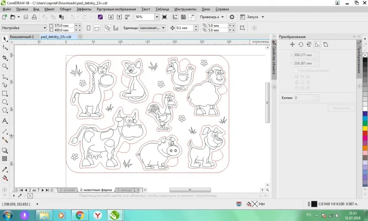The image size is (368, 221).
Task: Select the Freehand drawing tool
Action: [5, 77]
